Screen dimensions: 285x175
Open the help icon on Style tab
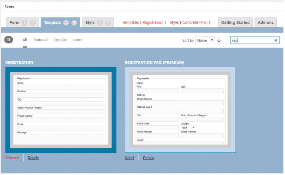(x=108, y=23)
